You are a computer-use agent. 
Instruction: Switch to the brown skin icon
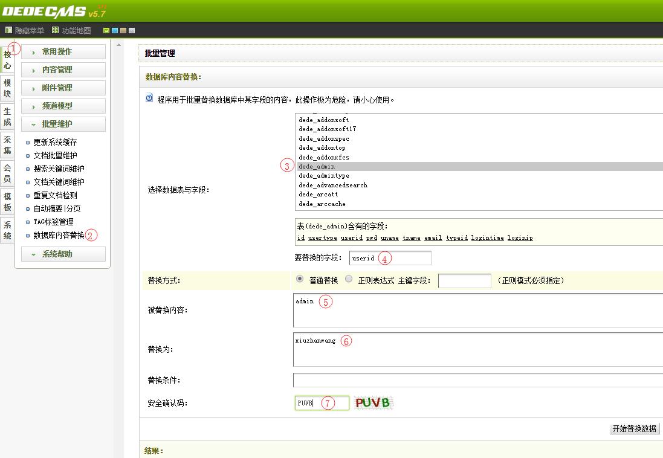click(x=123, y=30)
